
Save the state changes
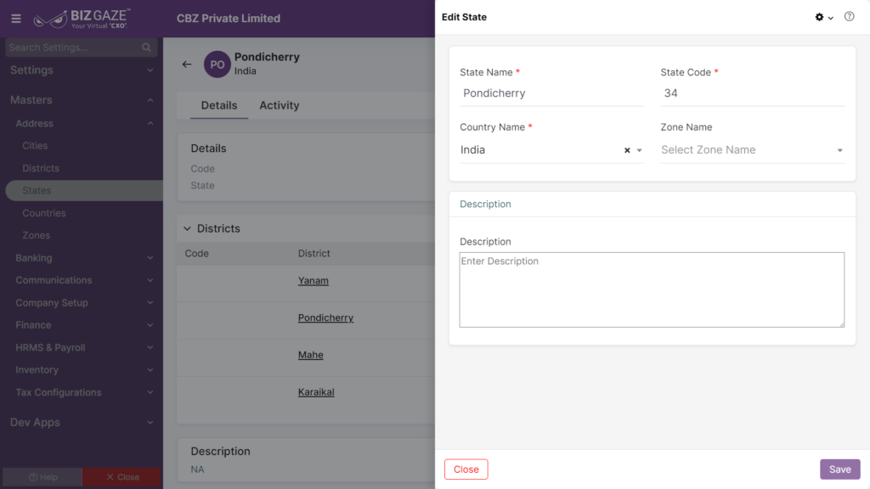839,469
